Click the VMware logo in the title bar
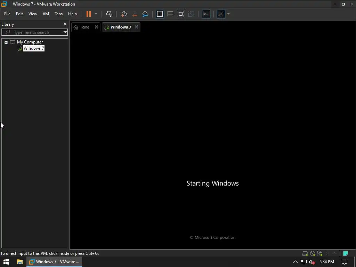This screenshot has height=267, width=356. [x=4, y=4]
